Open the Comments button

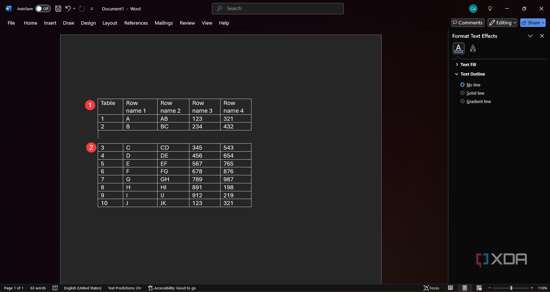pos(468,23)
